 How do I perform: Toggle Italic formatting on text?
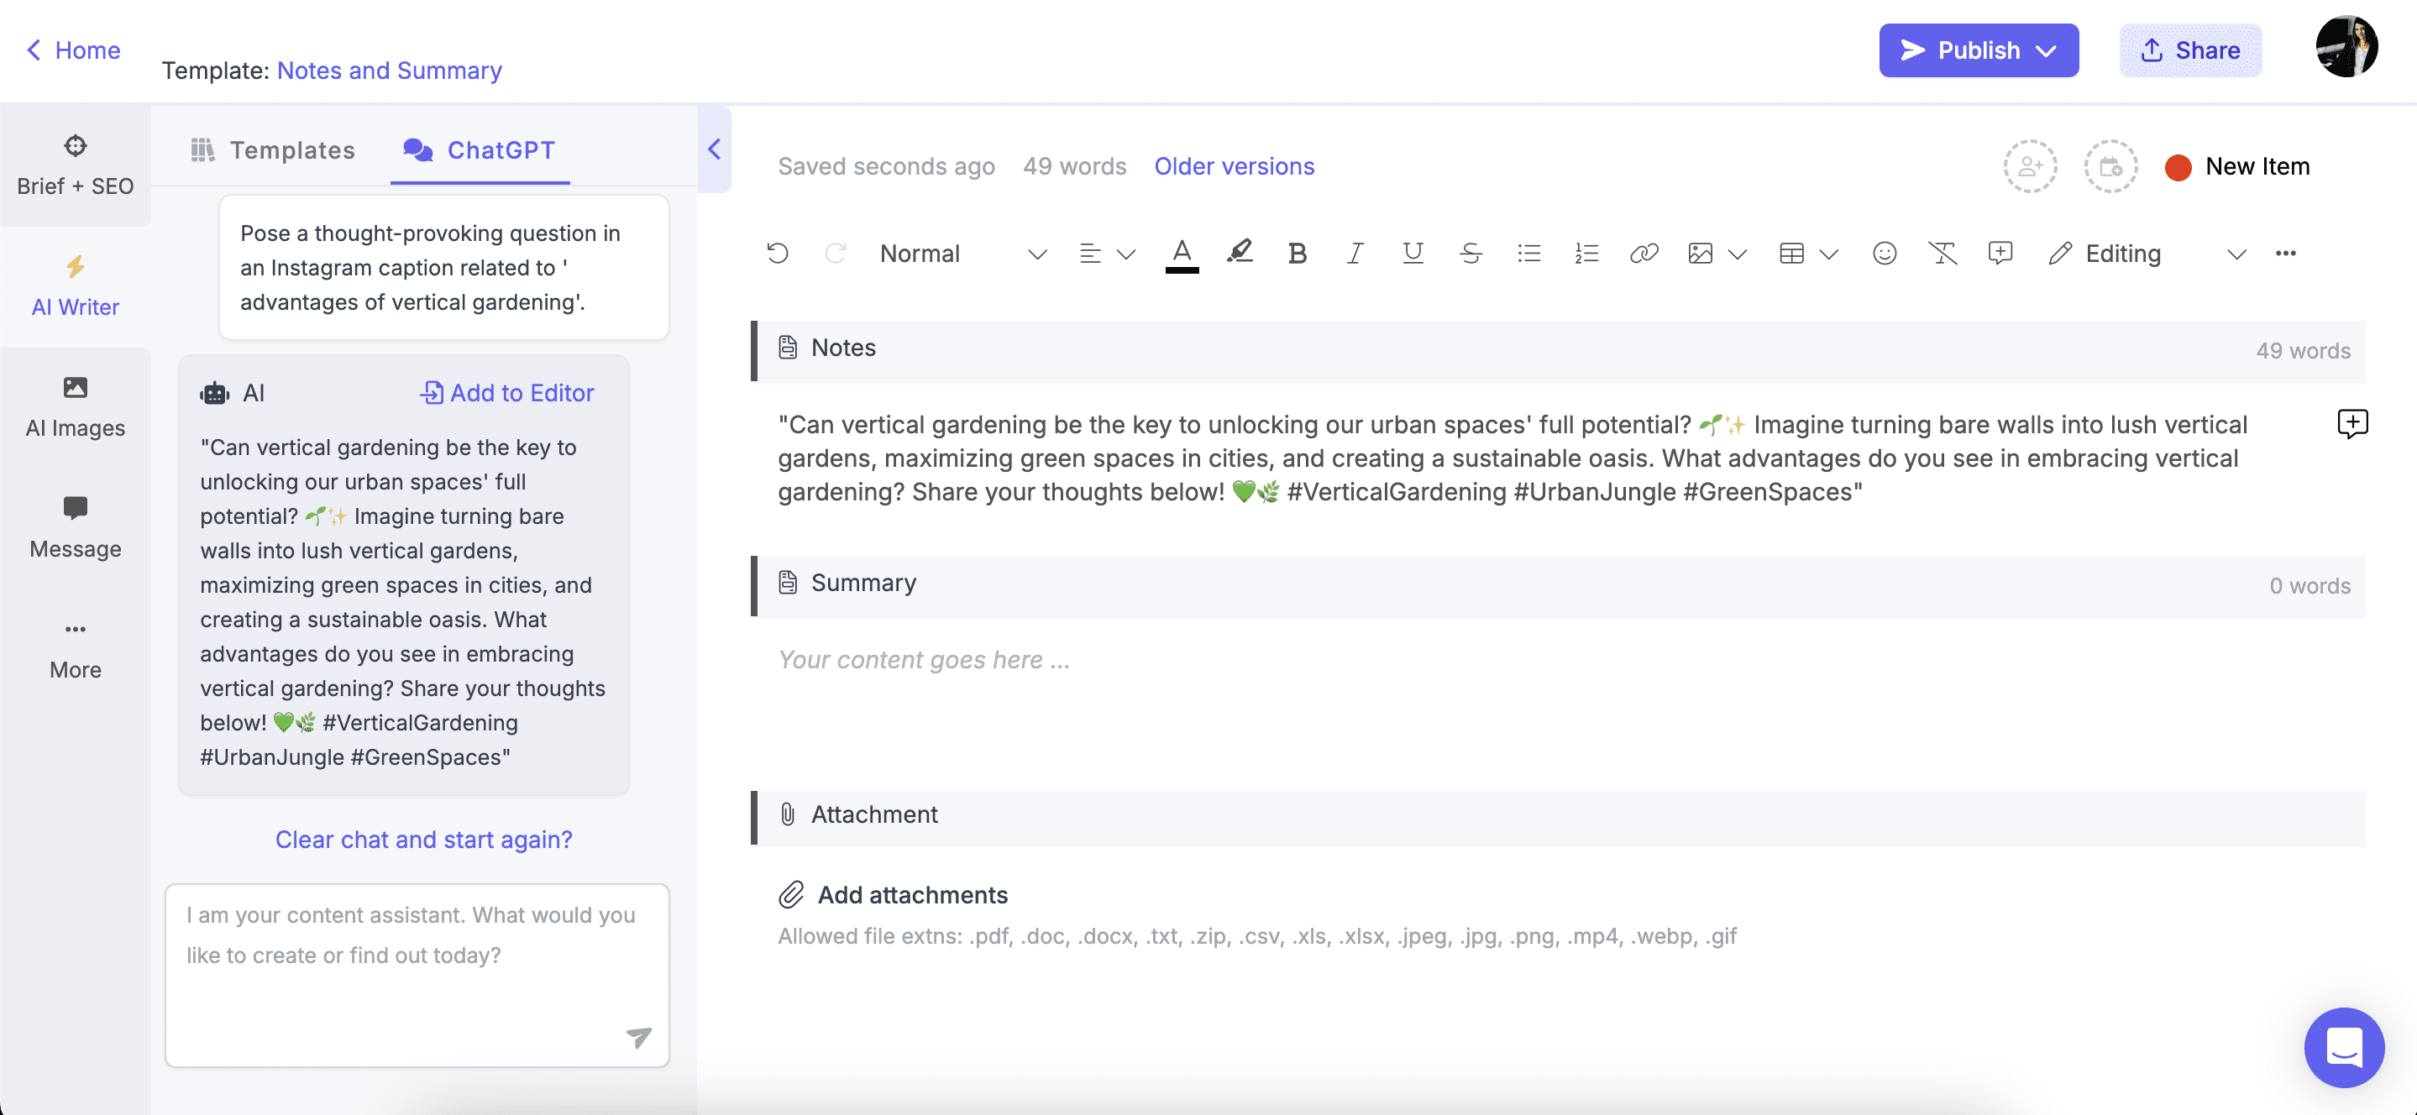(1354, 251)
